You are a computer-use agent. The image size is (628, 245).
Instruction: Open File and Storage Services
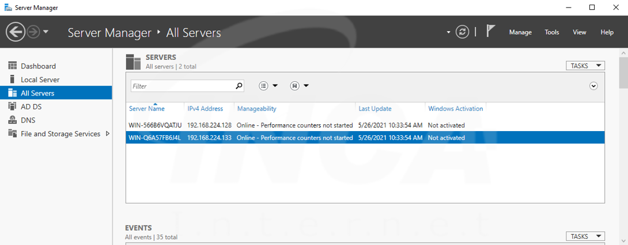(60, 134)
